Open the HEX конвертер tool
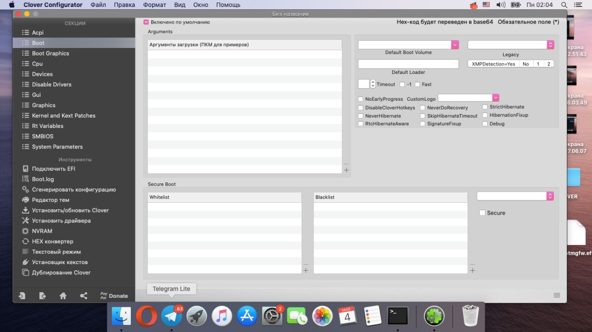 pos(52,241)
